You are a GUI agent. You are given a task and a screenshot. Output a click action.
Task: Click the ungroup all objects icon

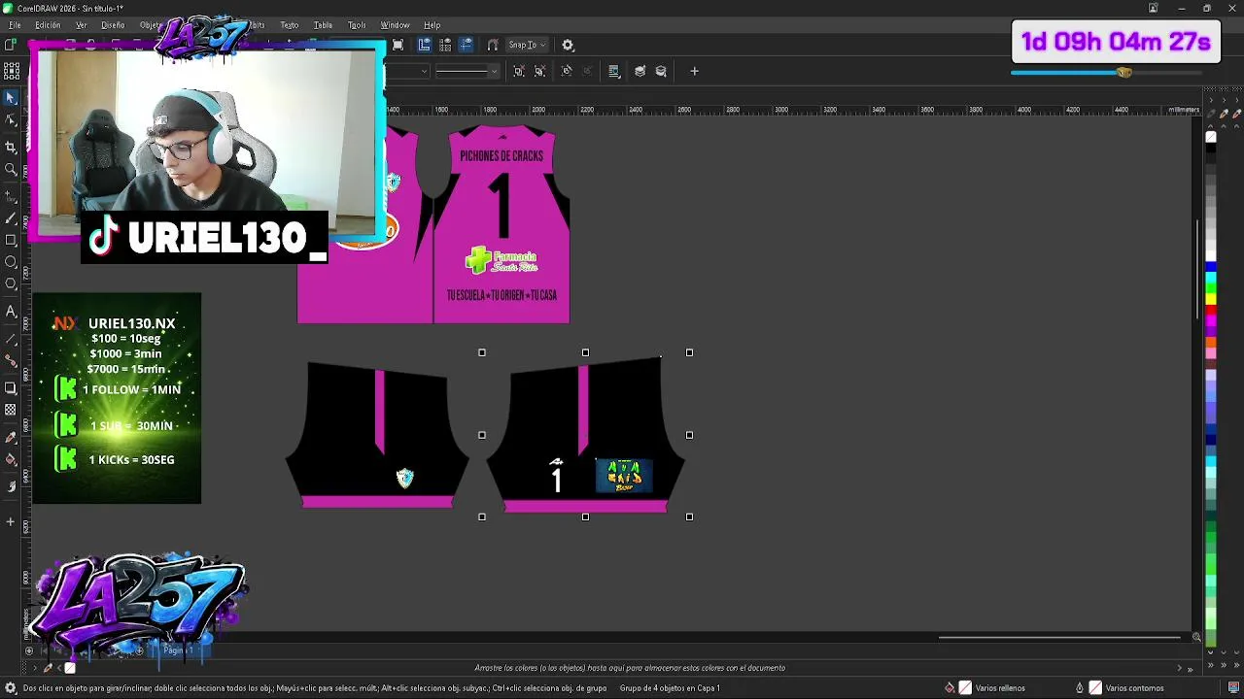click(x=540, y=71)
